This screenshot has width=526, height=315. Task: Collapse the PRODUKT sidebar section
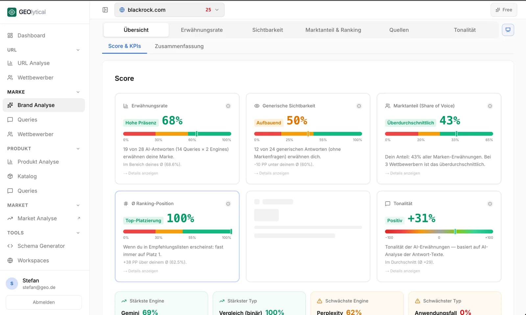[78, 149]
